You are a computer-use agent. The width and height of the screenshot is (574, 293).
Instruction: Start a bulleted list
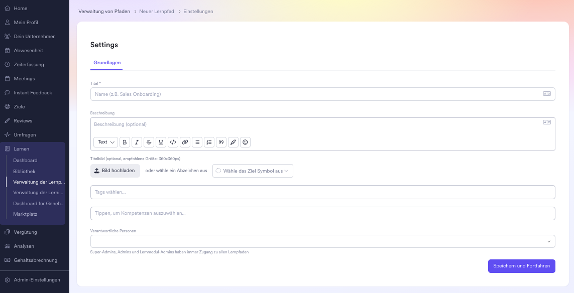(x=197, y=142)
